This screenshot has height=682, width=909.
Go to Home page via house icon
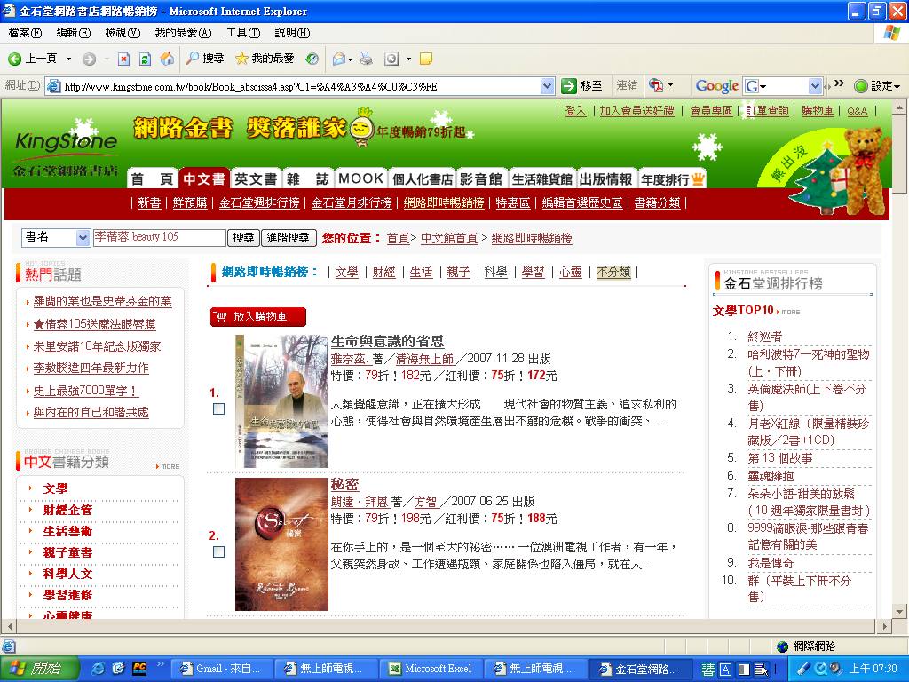[x=167, y=58]
